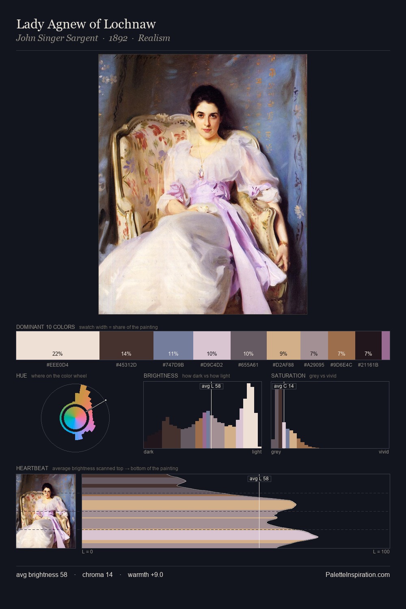The width and height of the screenshot is (406, 609).
Task: Click the small painting thumbnail in Heartbeat
Action: [46, 511]
